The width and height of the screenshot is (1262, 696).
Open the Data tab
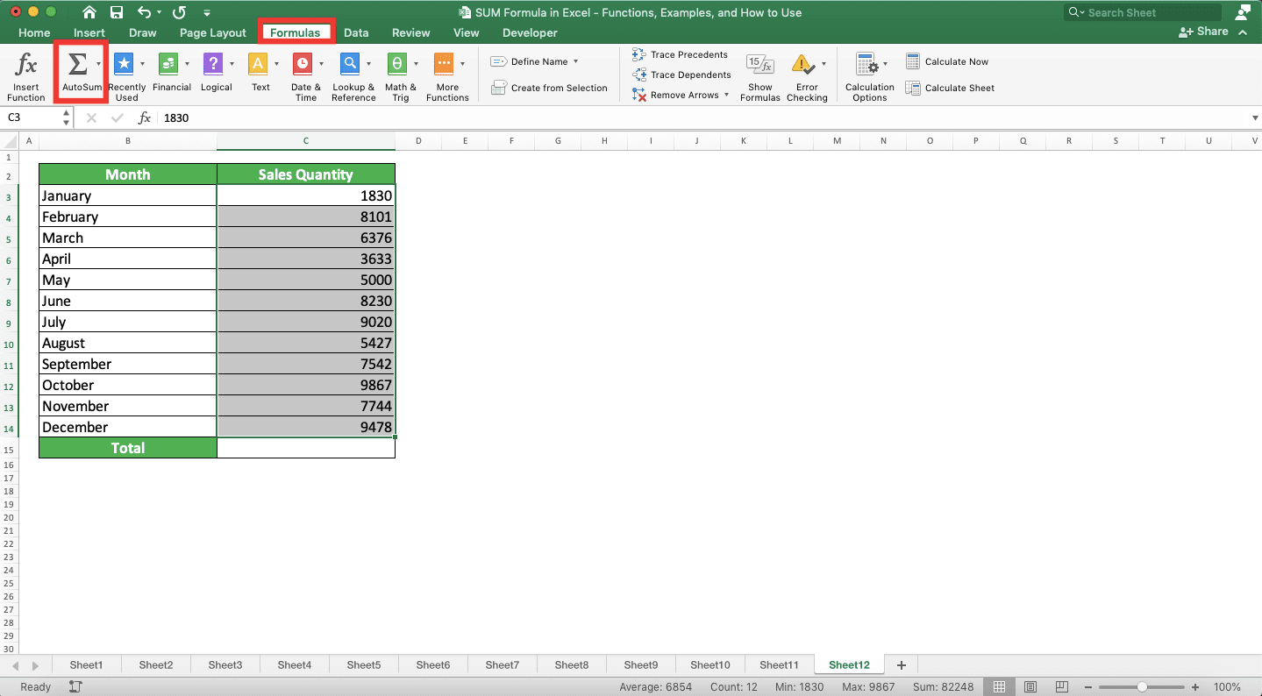[356, 32]
